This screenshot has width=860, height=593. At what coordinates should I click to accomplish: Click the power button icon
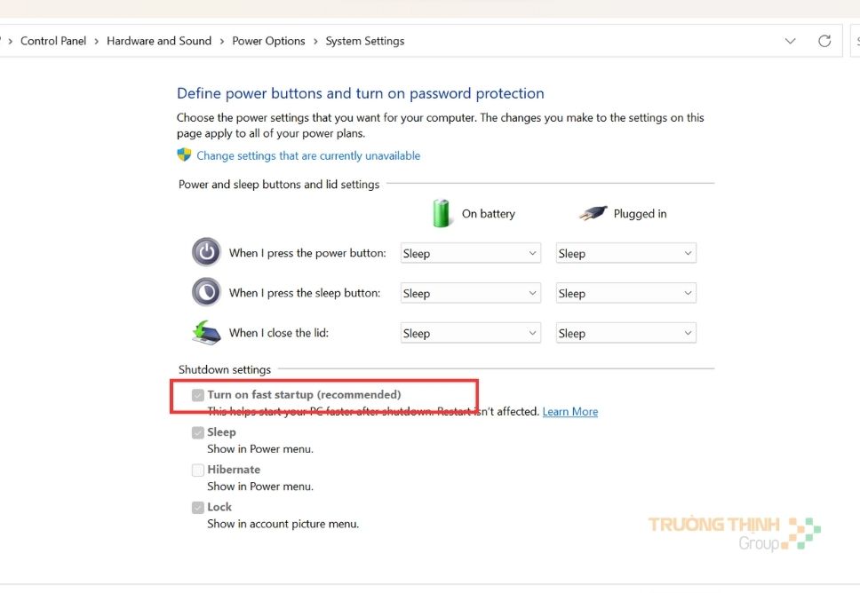pyautogui.click(x=206, y=252)
